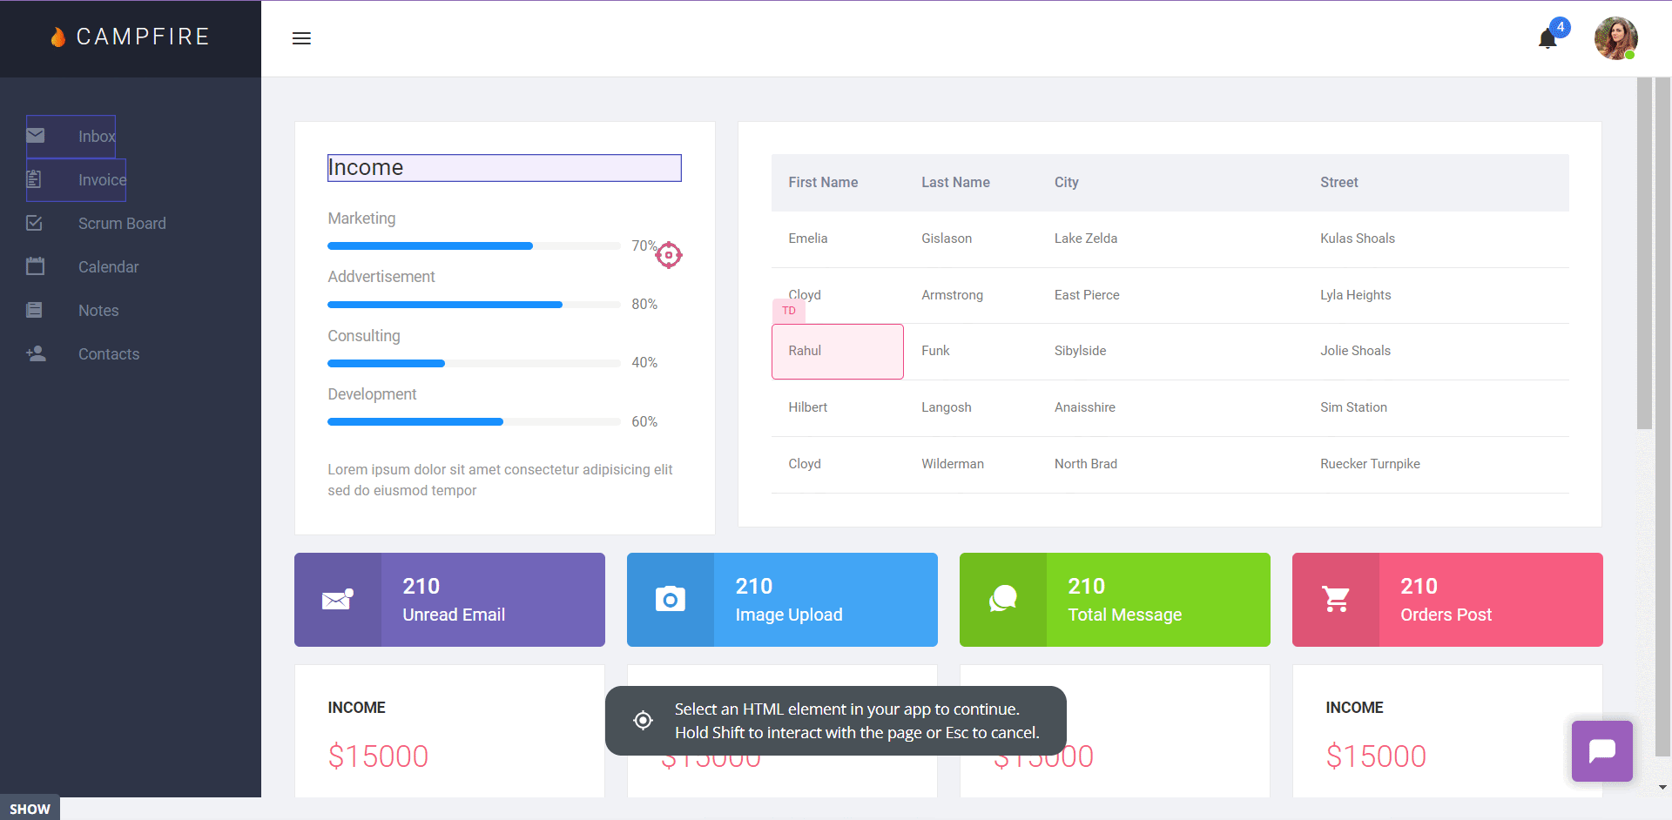This screenshot has height=820, width=1672.
Task: Click the Notes icon
Action: [x=35, y=310]
